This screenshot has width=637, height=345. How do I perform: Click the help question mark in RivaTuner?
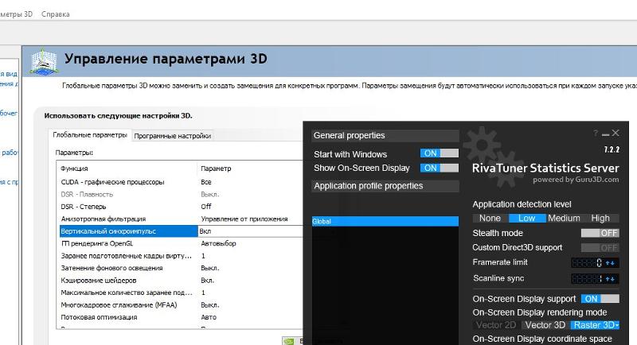[596, 134]
